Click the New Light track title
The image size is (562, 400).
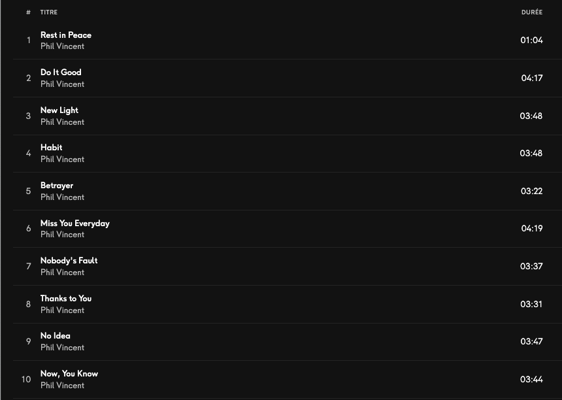[59, 110]
